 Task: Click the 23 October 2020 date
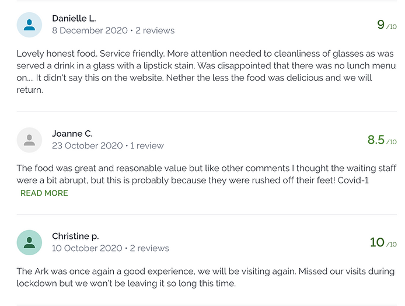87,145
